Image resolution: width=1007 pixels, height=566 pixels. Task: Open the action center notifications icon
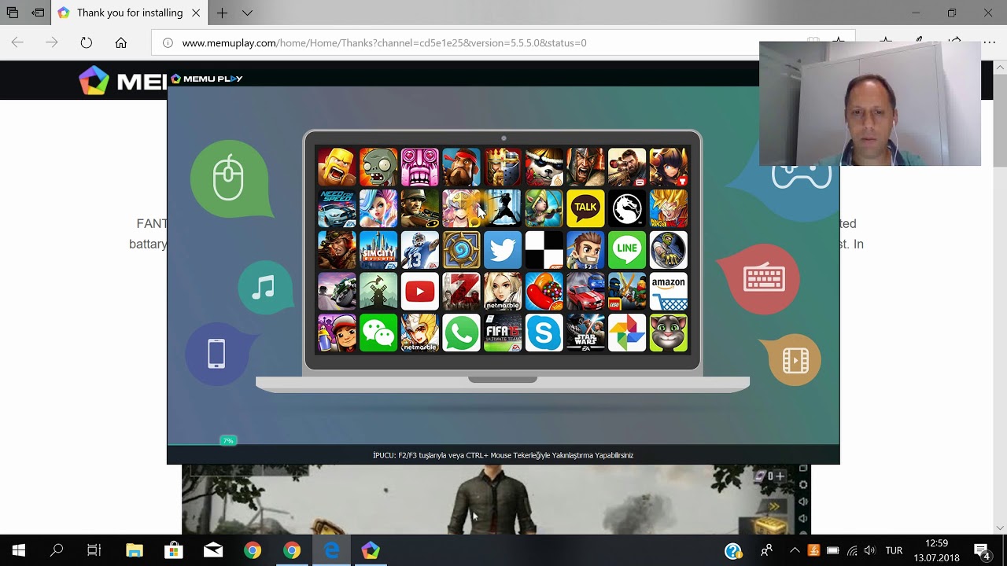point(983,550)
